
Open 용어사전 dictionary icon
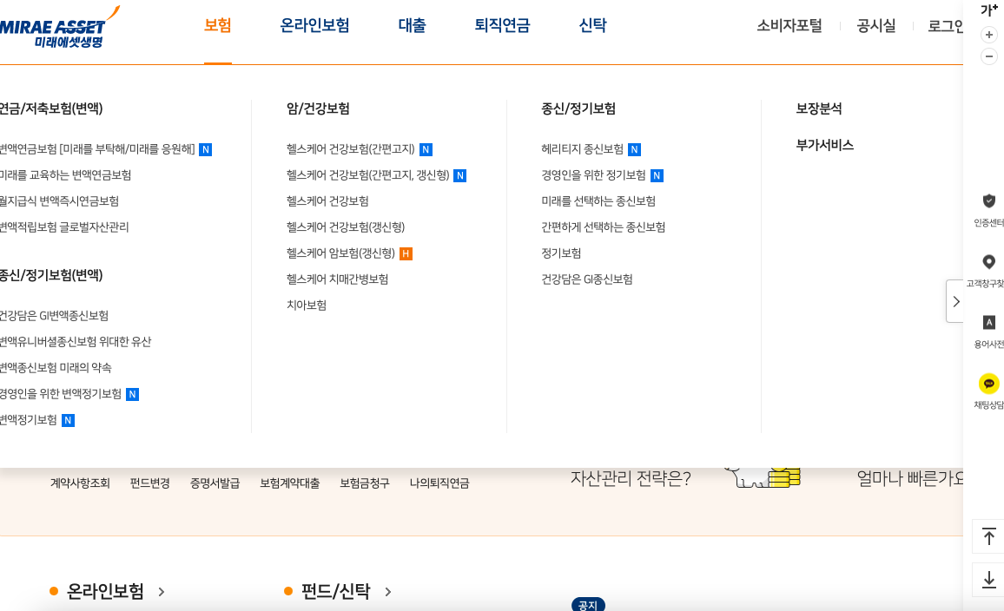coord(988,323)
